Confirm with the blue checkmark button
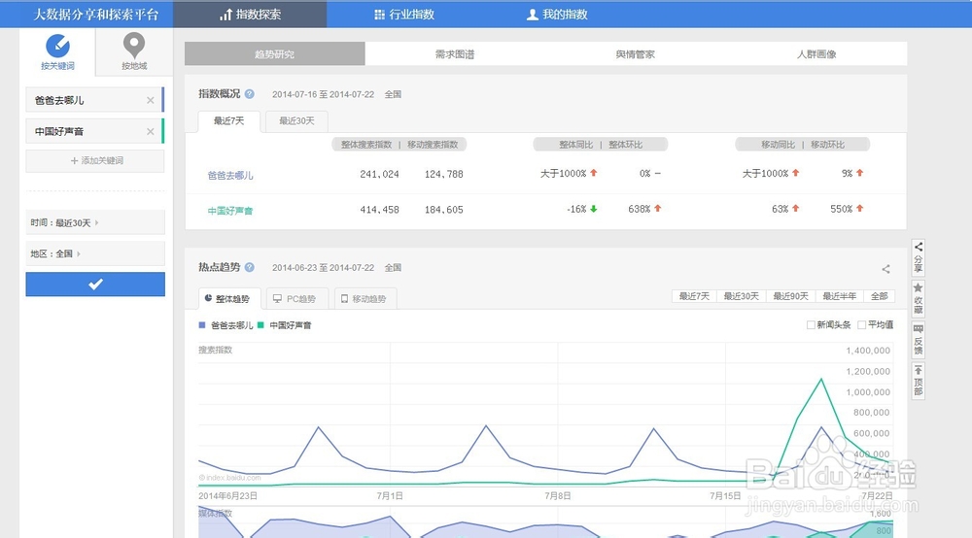The image size is (972, 538). point(95,285)
